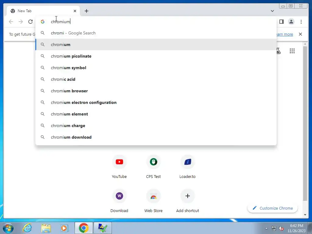Pick the 'chromium browser' suggestion

[156, 91]
